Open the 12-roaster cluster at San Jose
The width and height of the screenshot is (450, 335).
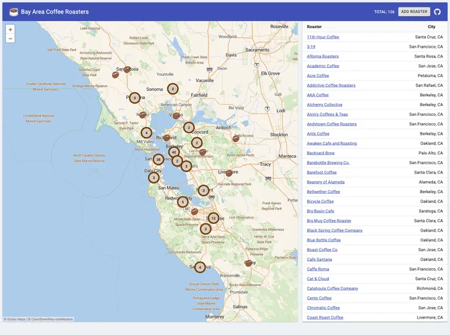213,218
